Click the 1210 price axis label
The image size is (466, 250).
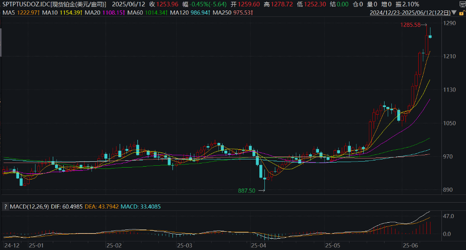449,56
